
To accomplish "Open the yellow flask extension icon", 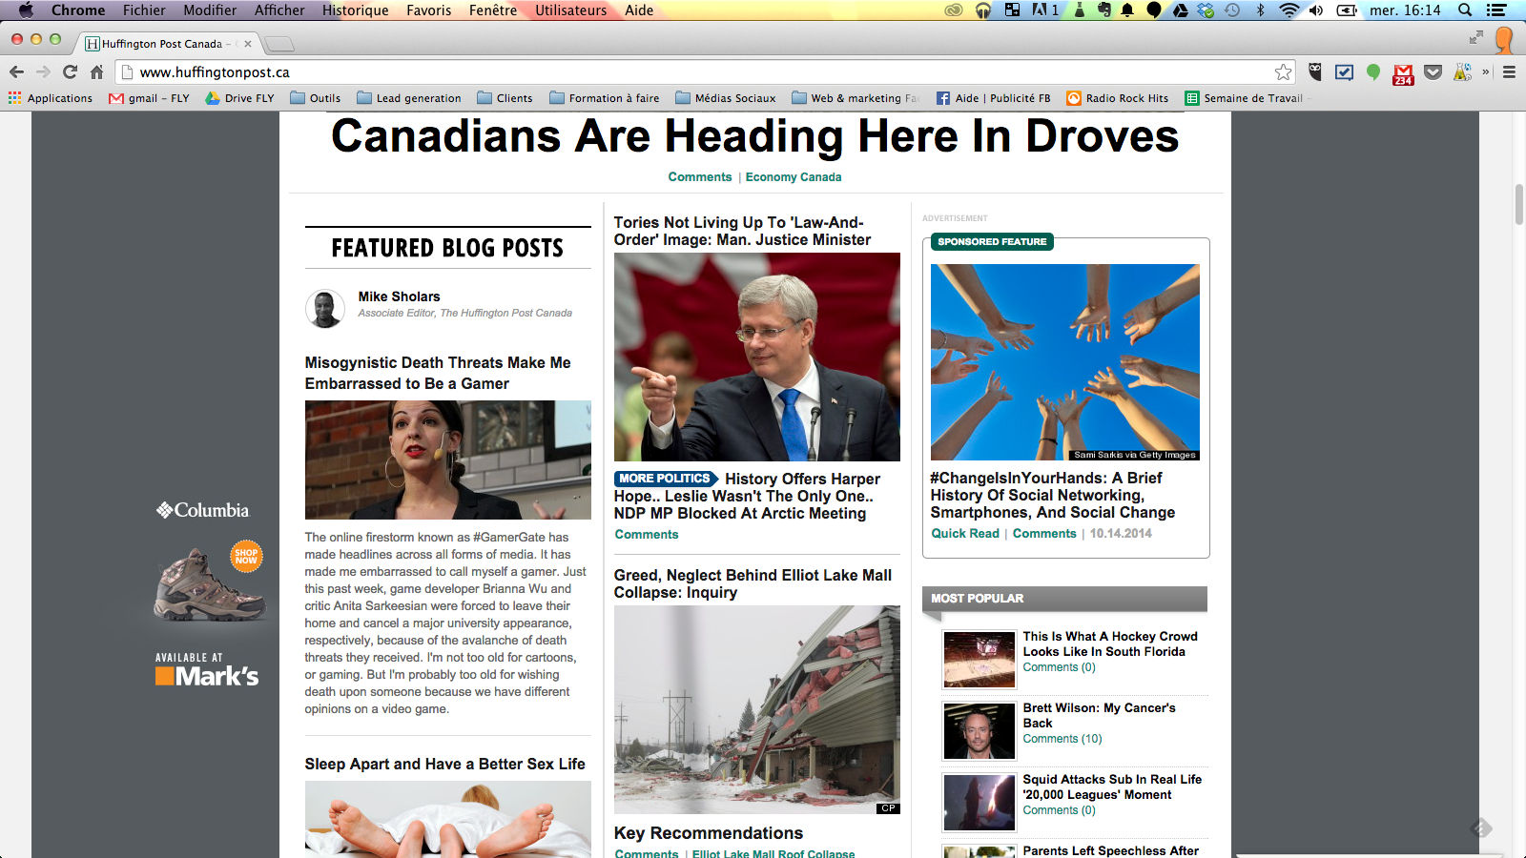I will point(1462,71).
